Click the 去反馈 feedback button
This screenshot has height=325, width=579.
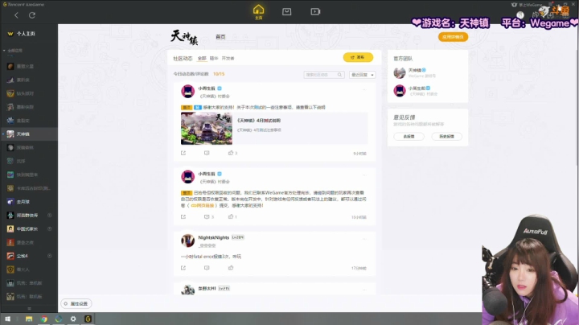pyautogui.click(x=409, y=137)
